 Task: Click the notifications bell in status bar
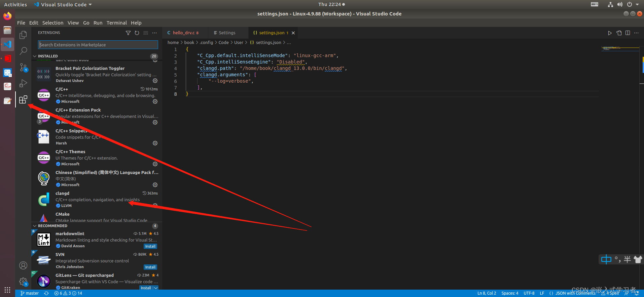637,293
